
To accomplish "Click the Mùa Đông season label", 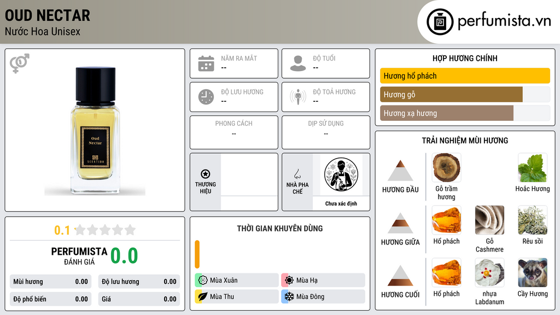I will coord(311,296).
